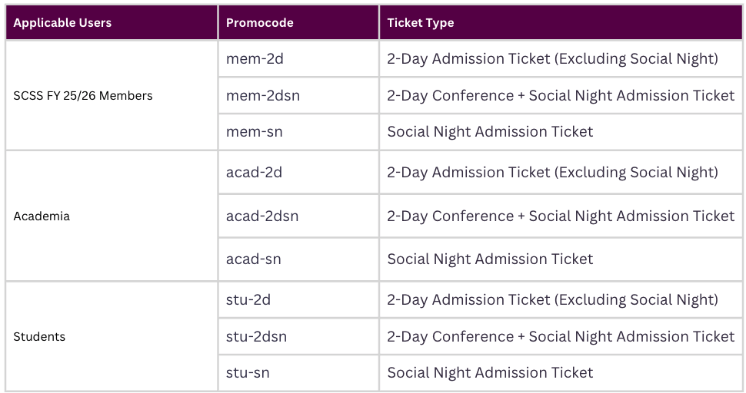Click the SCSS FY 25/26 Members cell
Image resolution: width=746 pixels, height=393 pixels.
[112, 95]
